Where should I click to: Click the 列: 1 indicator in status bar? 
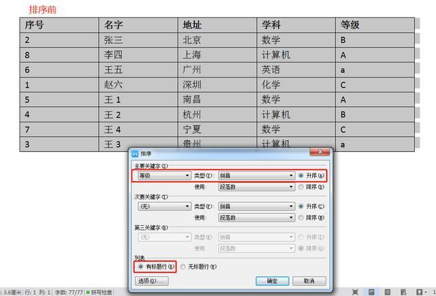[45, 292]
